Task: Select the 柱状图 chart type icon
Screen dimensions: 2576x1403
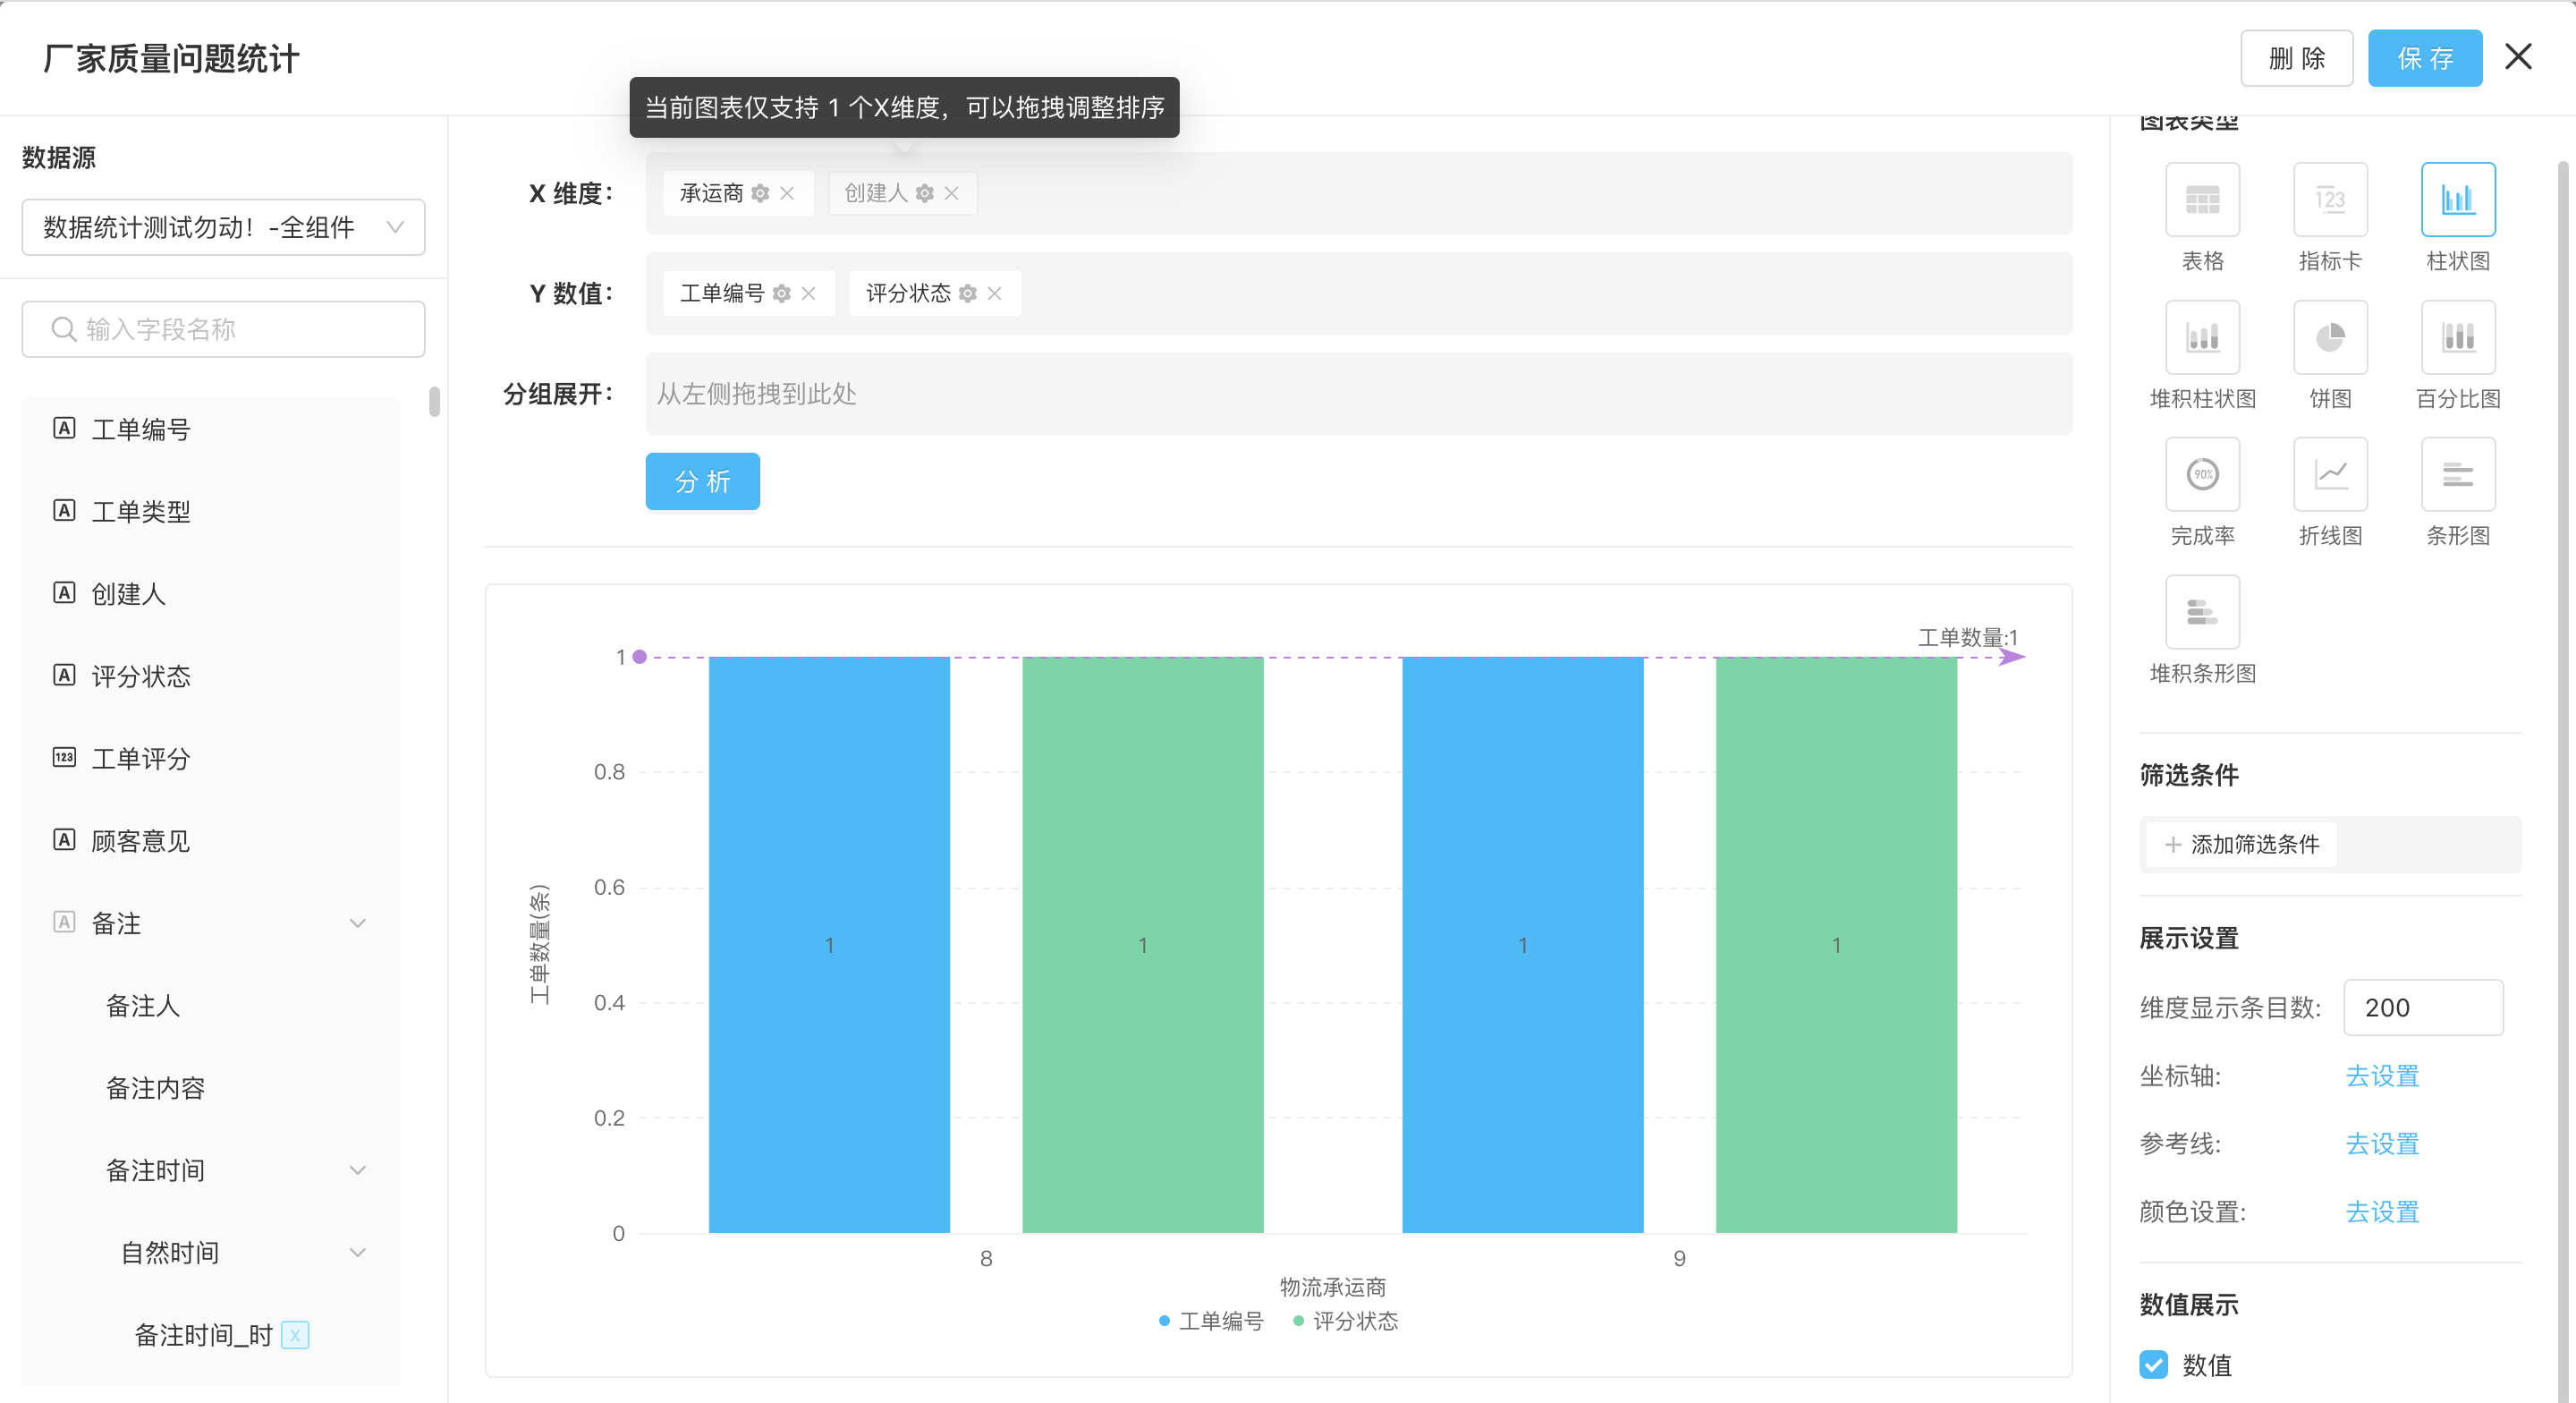Action: [x=2458, y=200]
